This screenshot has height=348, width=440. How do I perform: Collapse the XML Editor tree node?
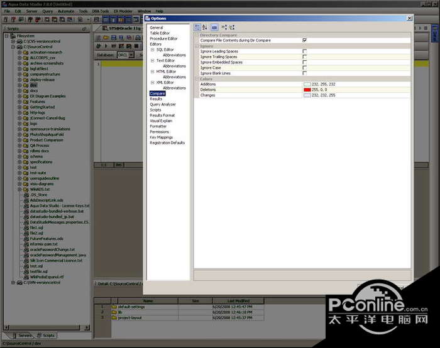[x=152, y=83]
